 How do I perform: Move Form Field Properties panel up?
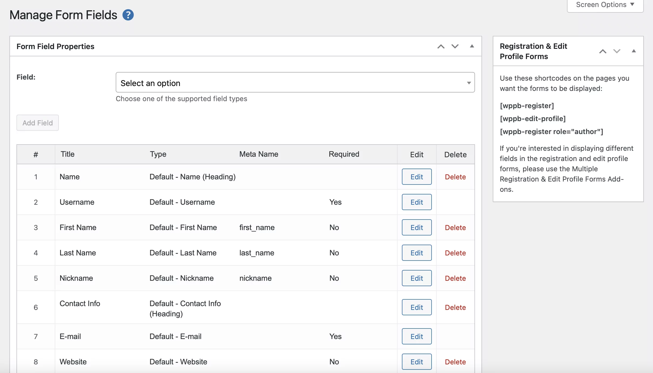(441, 46)
